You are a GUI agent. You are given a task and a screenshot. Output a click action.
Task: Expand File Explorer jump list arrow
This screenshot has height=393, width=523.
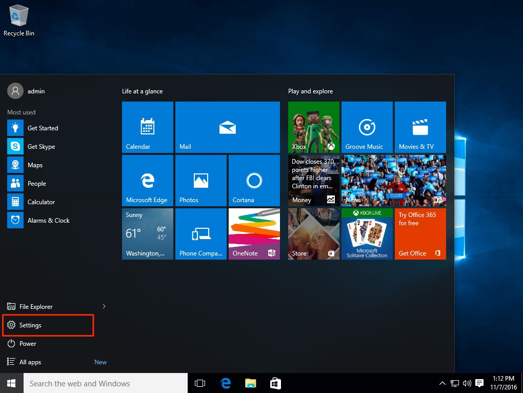(x=104, y=306)
